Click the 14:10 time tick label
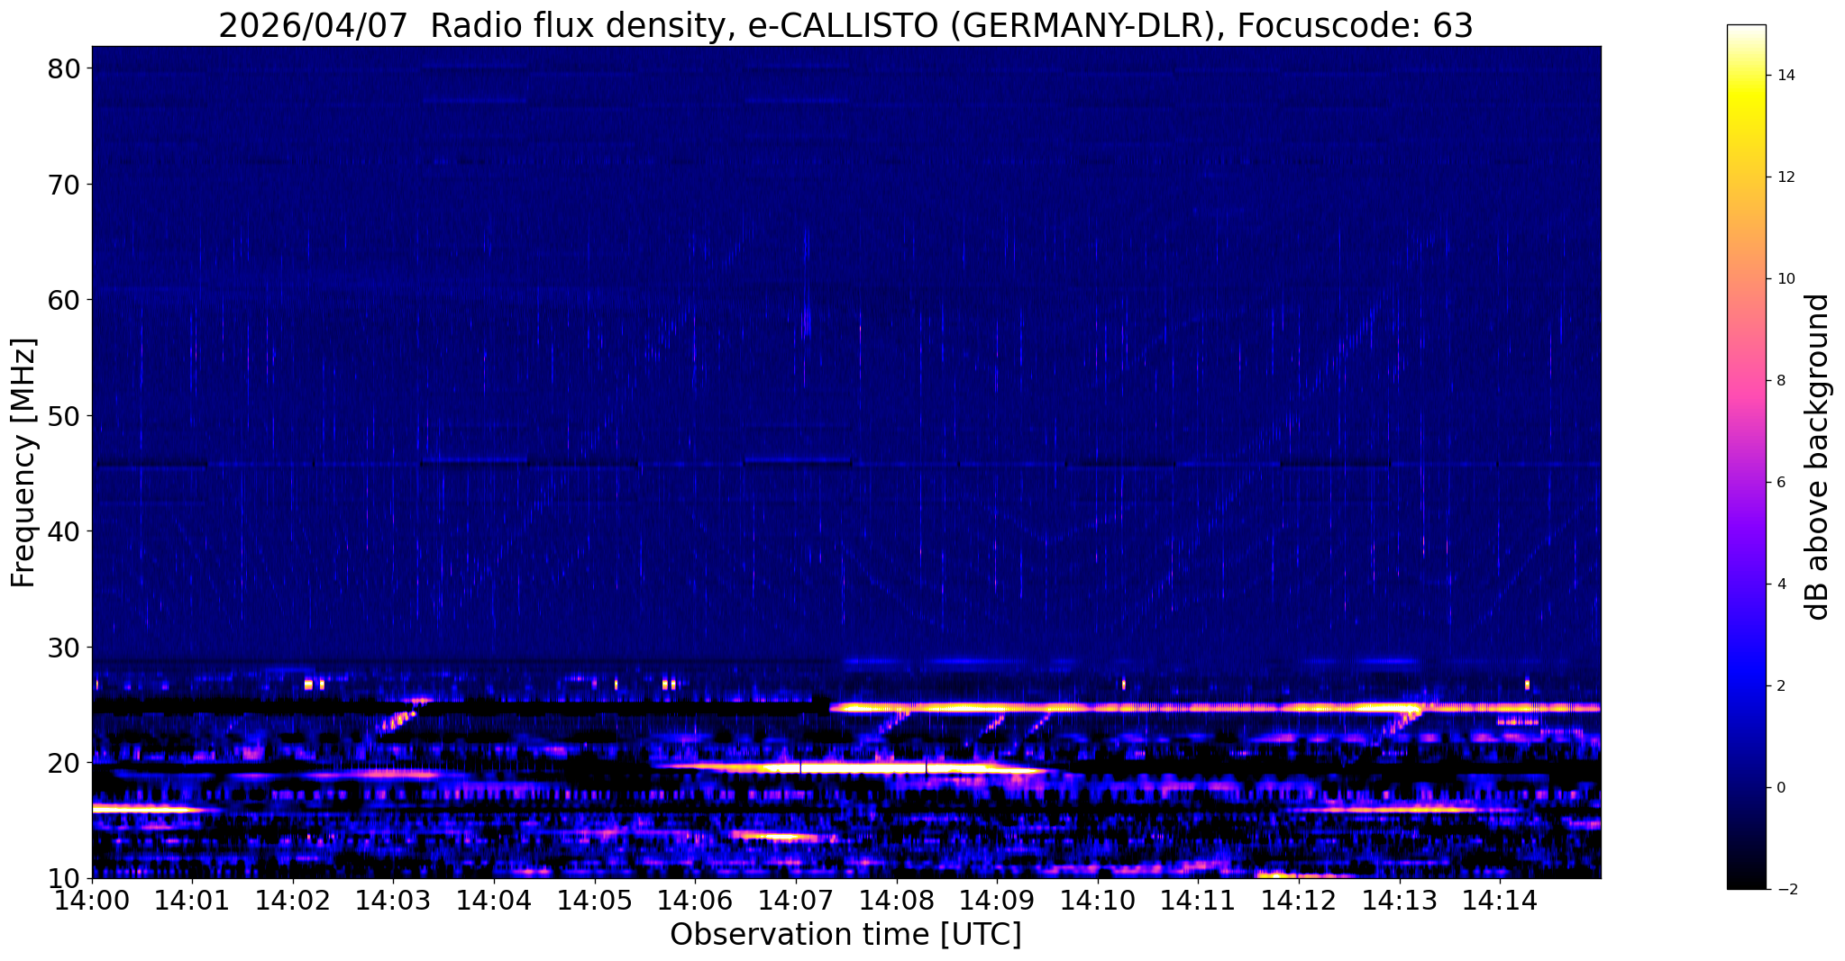This screenshot has width=1845, height=961. coord(1097,899)
